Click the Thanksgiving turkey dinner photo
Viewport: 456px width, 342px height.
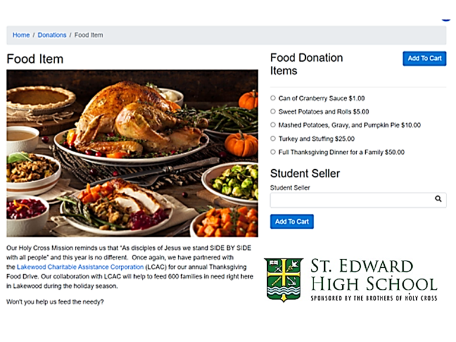132,153
